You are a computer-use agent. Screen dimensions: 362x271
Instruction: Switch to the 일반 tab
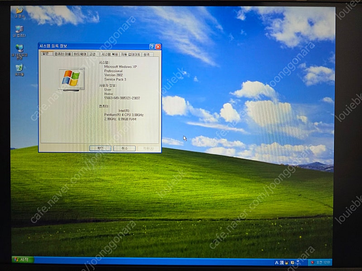(x=47, y=54)
